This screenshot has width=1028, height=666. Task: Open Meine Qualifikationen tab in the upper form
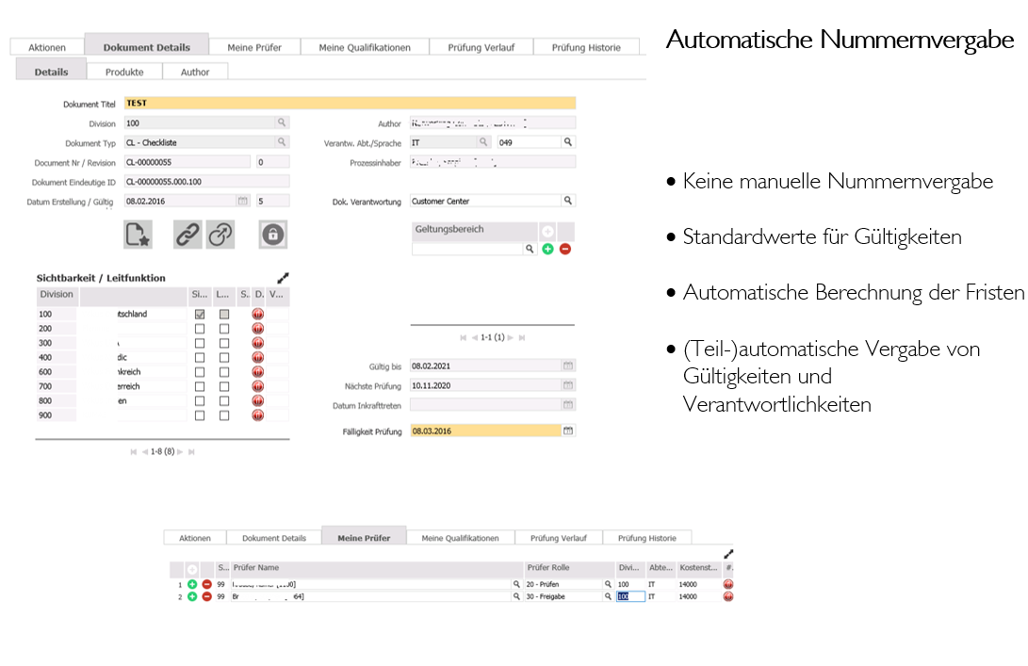click(x=365, y=47)
